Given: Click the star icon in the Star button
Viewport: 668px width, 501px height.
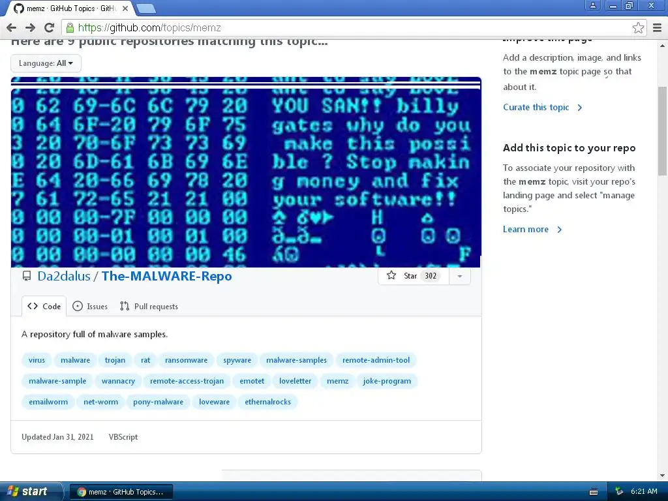Looking at the screenshot, I should click(x=391, y=275).
